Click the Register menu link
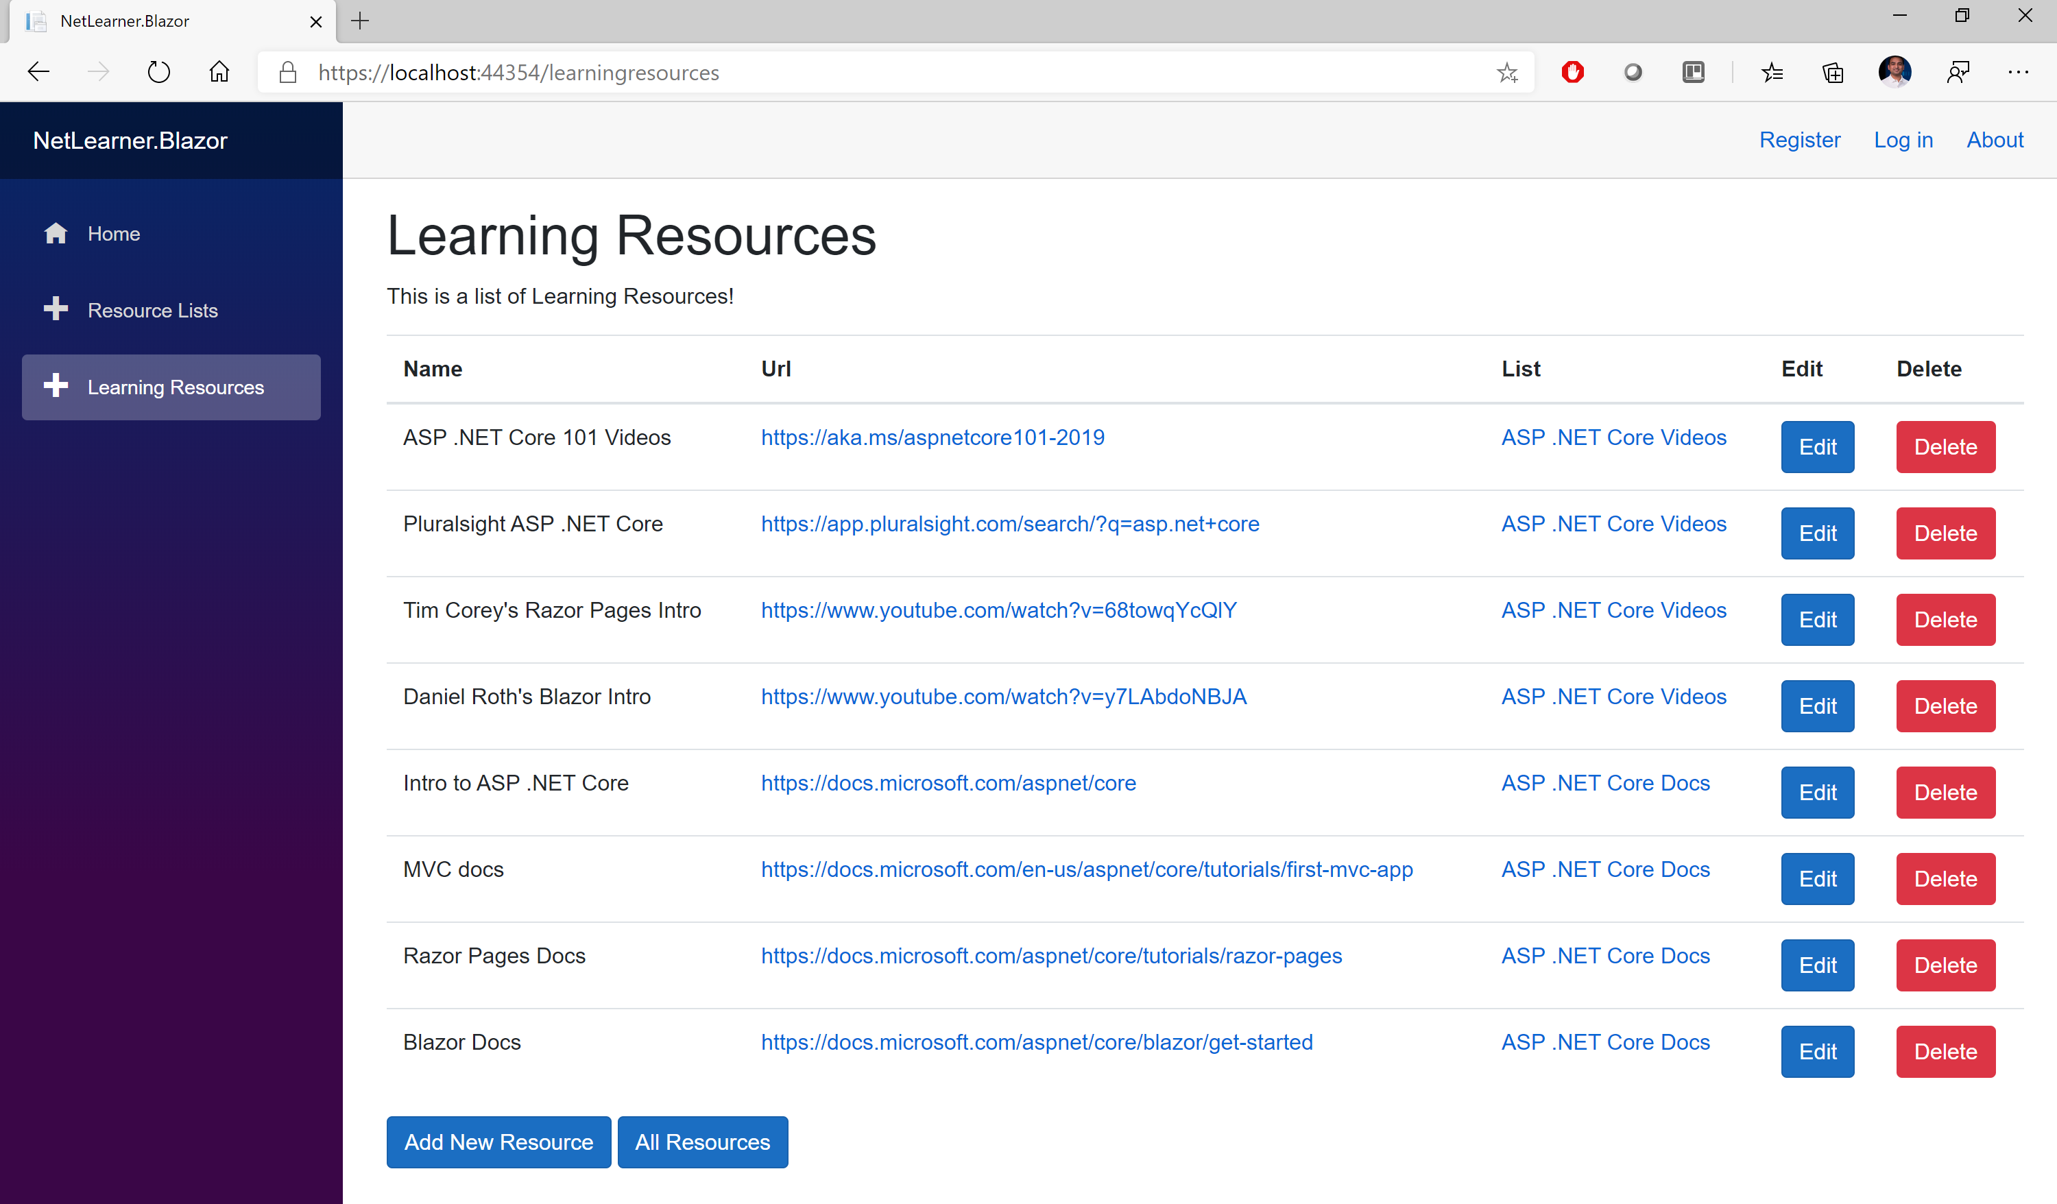Viewport: 2057px width, 1204px height. click(1801, 139)
